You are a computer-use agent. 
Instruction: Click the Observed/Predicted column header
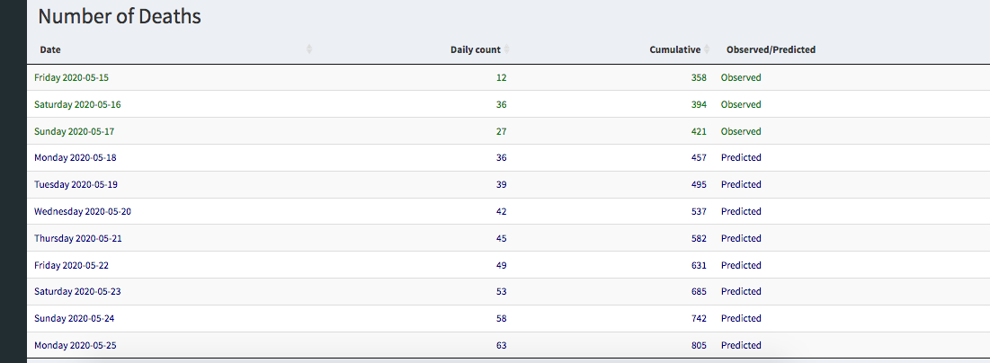point(771,49)
